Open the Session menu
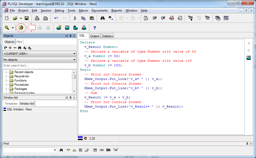This screenshot has width=256, height=158. click(x=46, y=11)
